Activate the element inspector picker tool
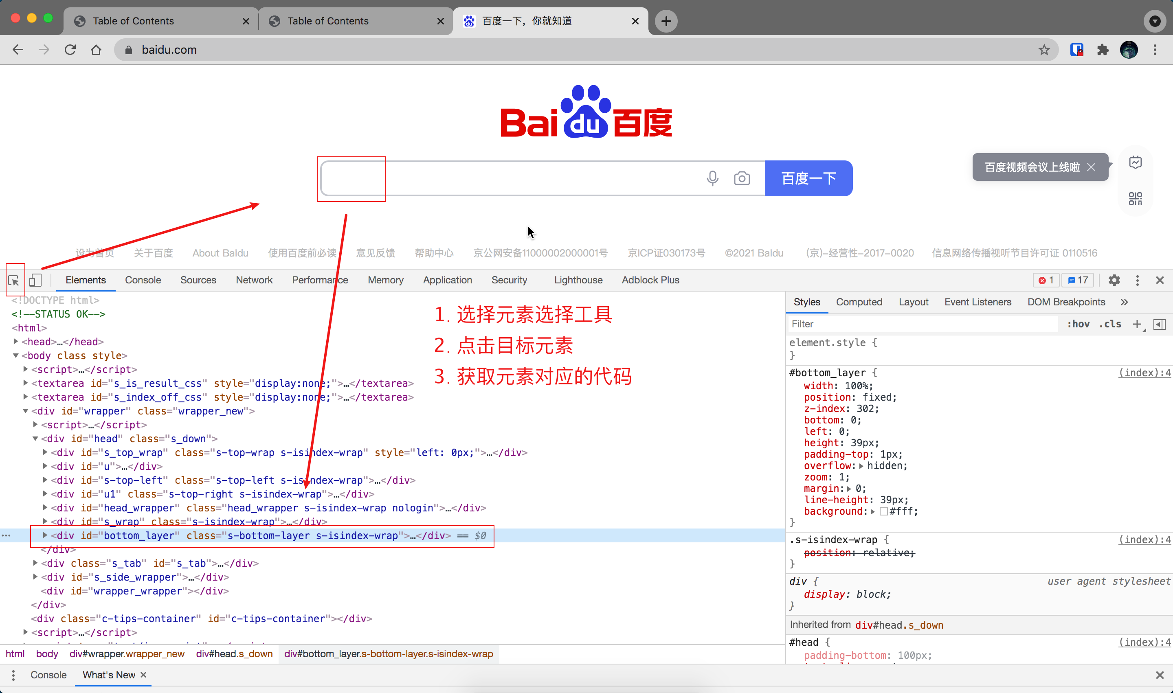Image resolution: width=1173 pixels, height=693 pixels. 13,280
